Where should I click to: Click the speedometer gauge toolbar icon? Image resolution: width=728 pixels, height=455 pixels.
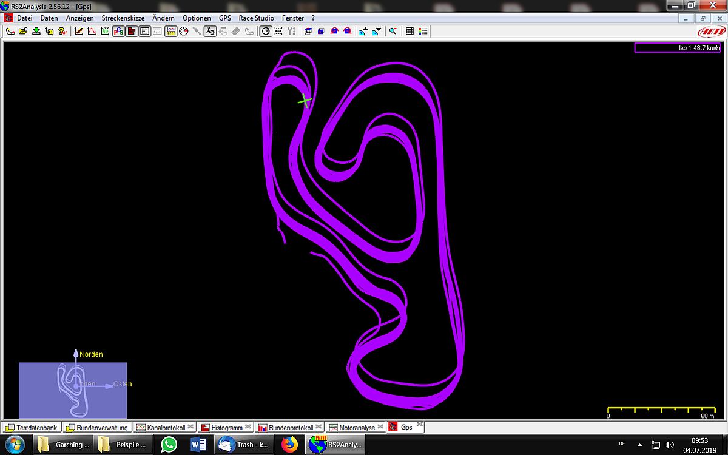184,31
